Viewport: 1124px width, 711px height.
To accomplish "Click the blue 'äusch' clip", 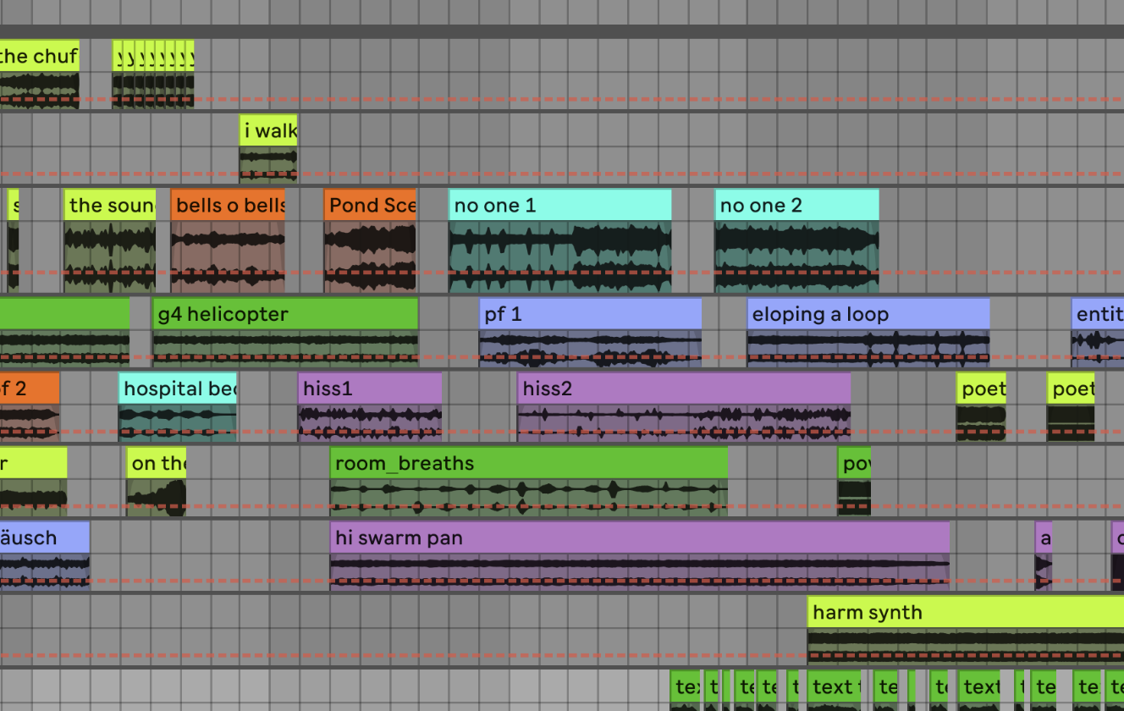I will coord(44,537).
